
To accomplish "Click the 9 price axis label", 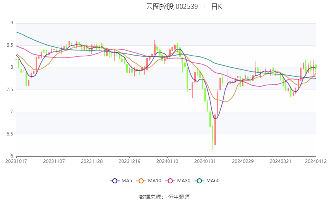I will (x=12, y=23).
